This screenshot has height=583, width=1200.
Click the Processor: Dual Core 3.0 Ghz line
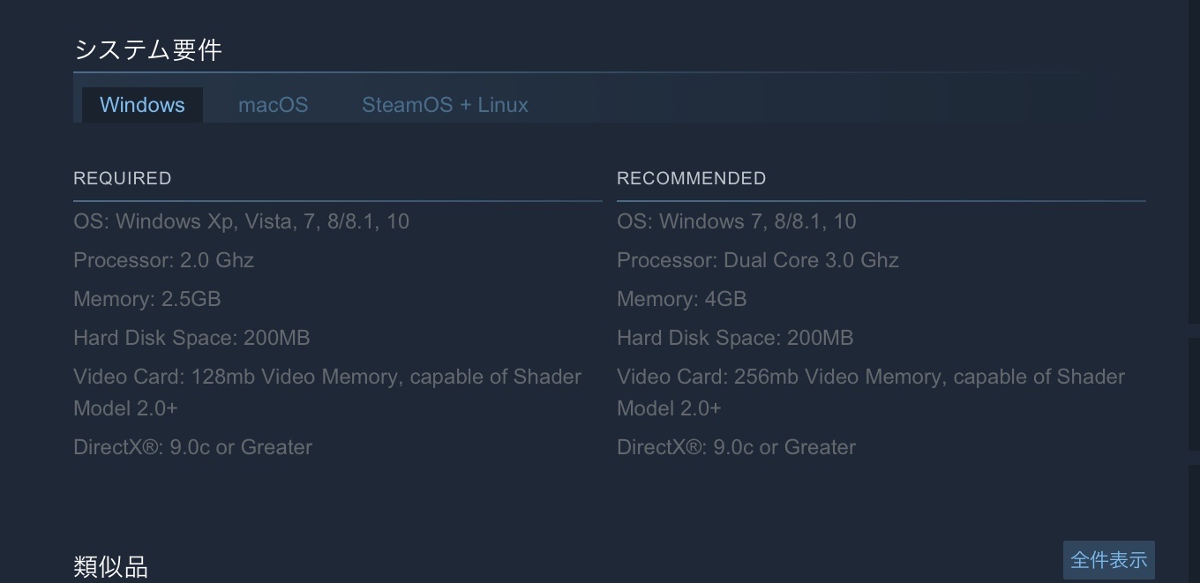click(x=758, y=260)
